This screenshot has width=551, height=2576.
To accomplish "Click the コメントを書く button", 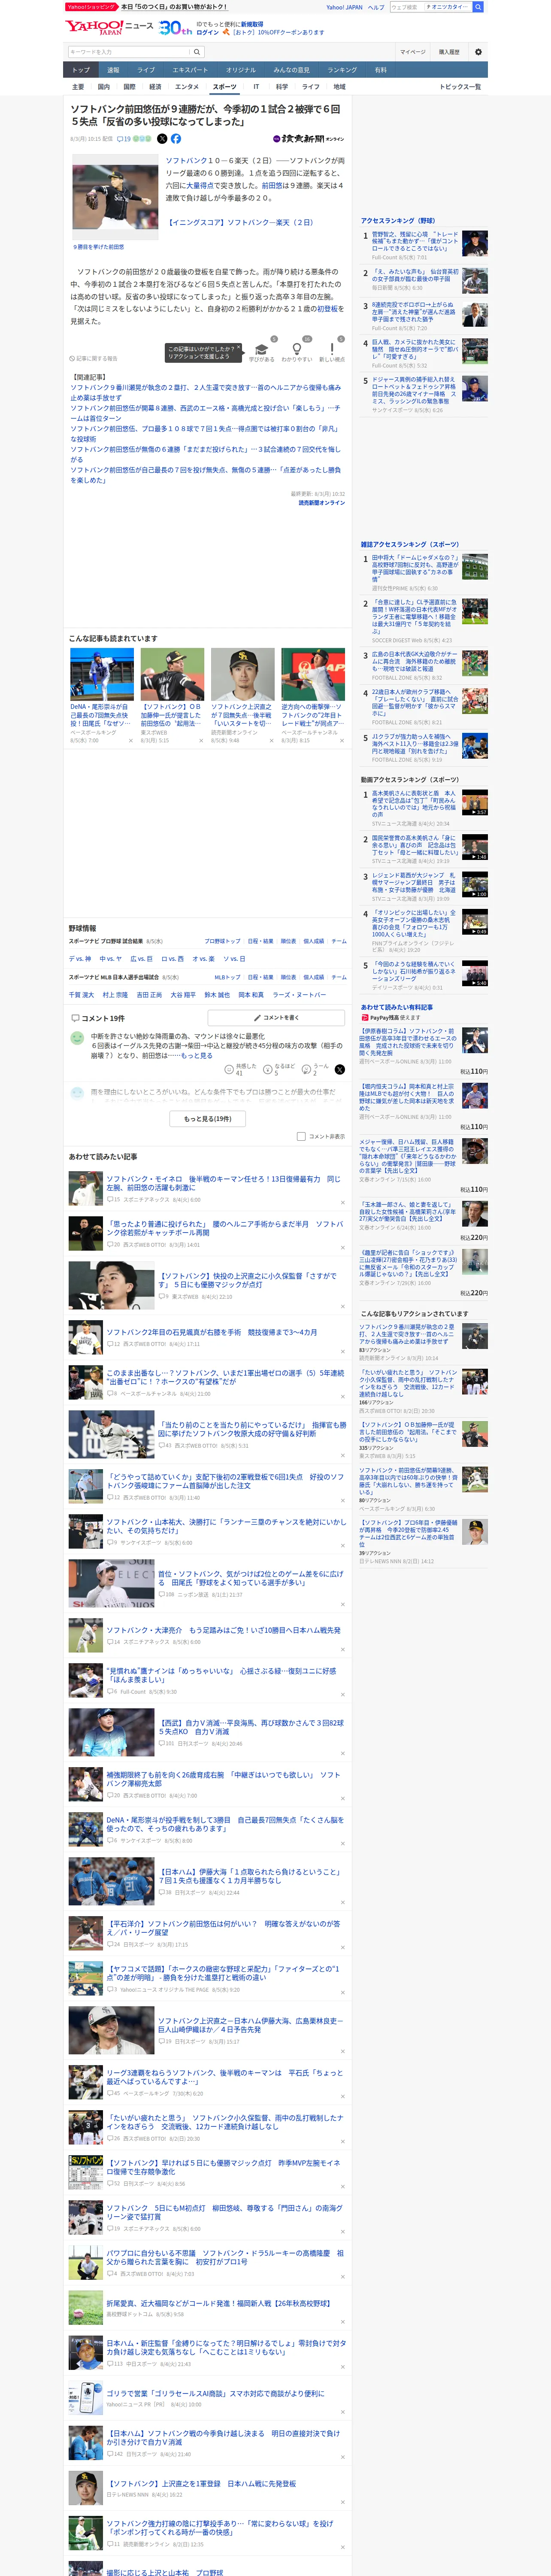I will pos(276,1017).
